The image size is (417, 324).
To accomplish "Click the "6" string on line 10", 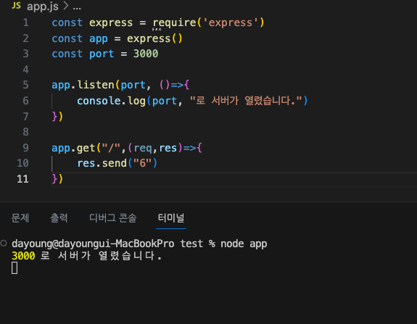I will [143, 163].
